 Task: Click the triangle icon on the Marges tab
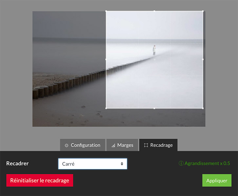tap(113, 145)
